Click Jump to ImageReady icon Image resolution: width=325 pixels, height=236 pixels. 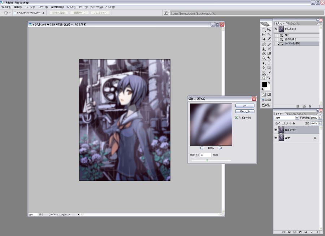[266, 105]
